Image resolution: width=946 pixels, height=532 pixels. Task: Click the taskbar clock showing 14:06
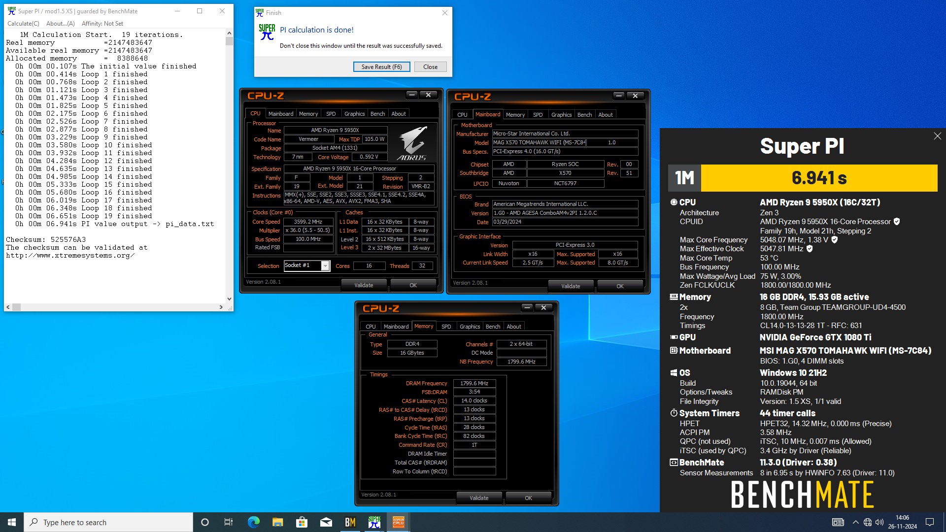[x=903, y=522]
